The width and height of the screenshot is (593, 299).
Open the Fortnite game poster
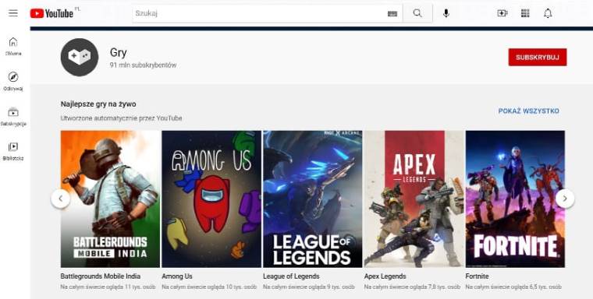click(x=515, y=199)
